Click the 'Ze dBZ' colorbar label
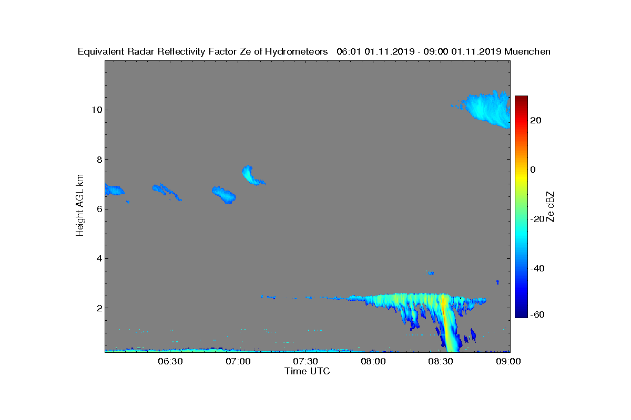This screenshot has height=420, width=631. pyautogui.click(x=551, y=206)
